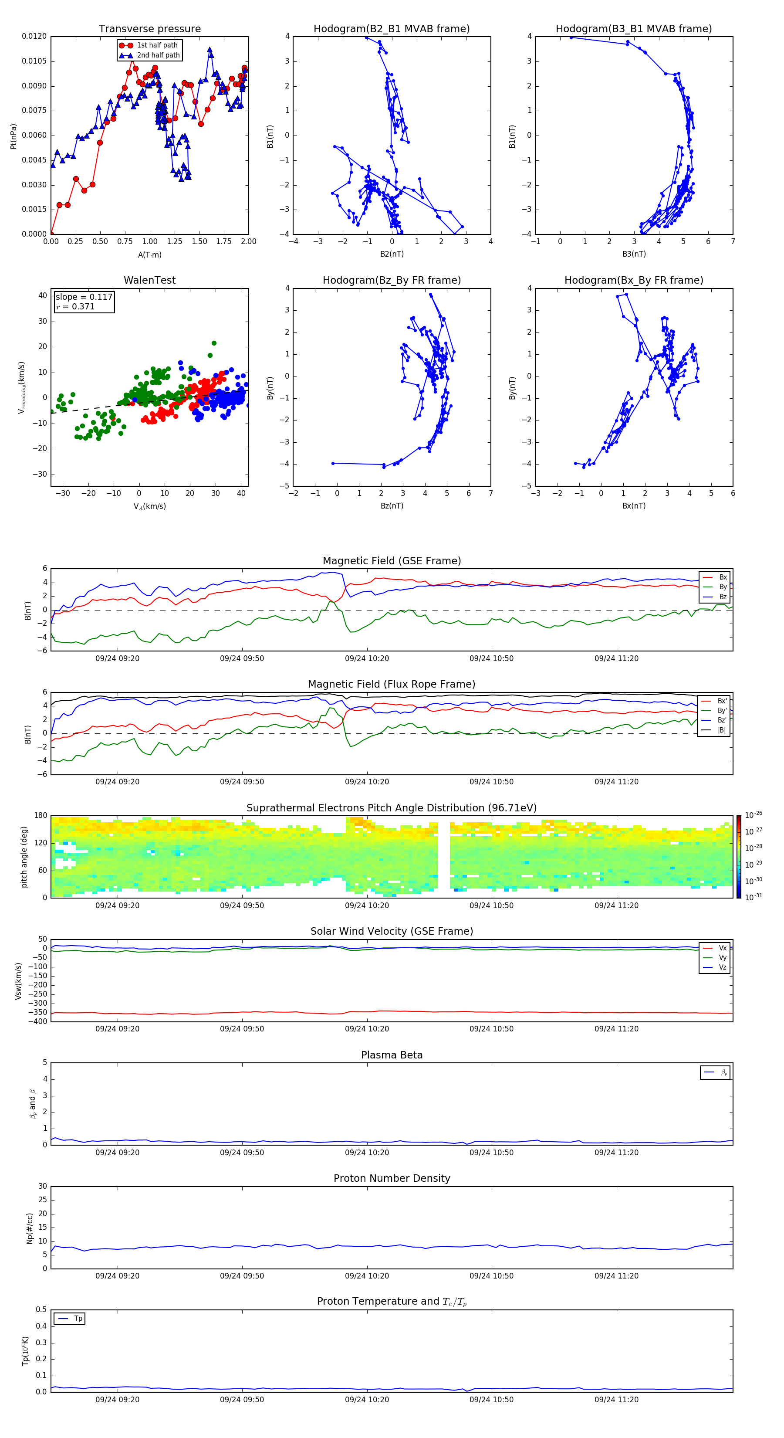This screenshot has width=784, height=1438.
Task: Select the Bz' entry in Flux Rope legend
Action: click(x=714, y=721)
